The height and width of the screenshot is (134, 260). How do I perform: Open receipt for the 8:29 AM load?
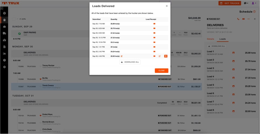[154, 28]
